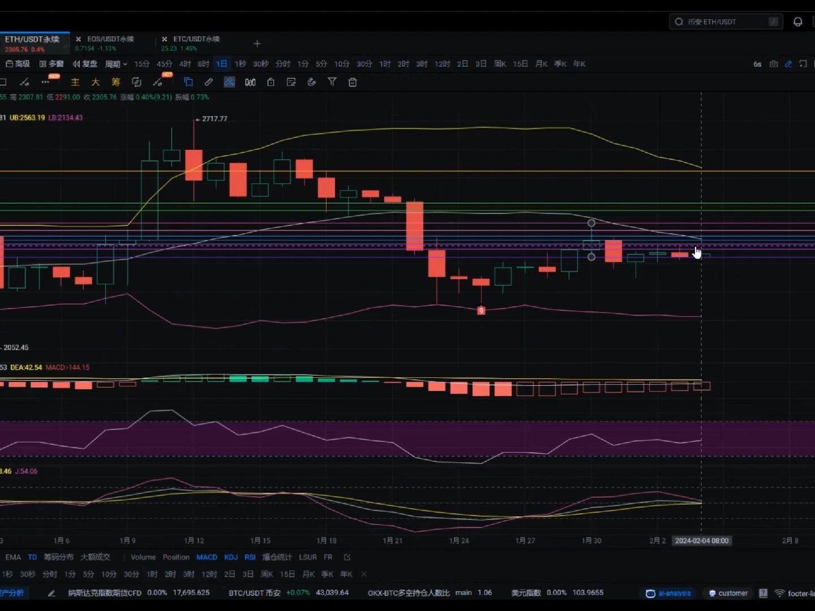Open the customer support link
The width and height of the screenshot is (815, 611).
tap(728, 593)
